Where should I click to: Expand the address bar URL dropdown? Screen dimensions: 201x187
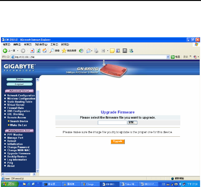(x=168, y=57)
